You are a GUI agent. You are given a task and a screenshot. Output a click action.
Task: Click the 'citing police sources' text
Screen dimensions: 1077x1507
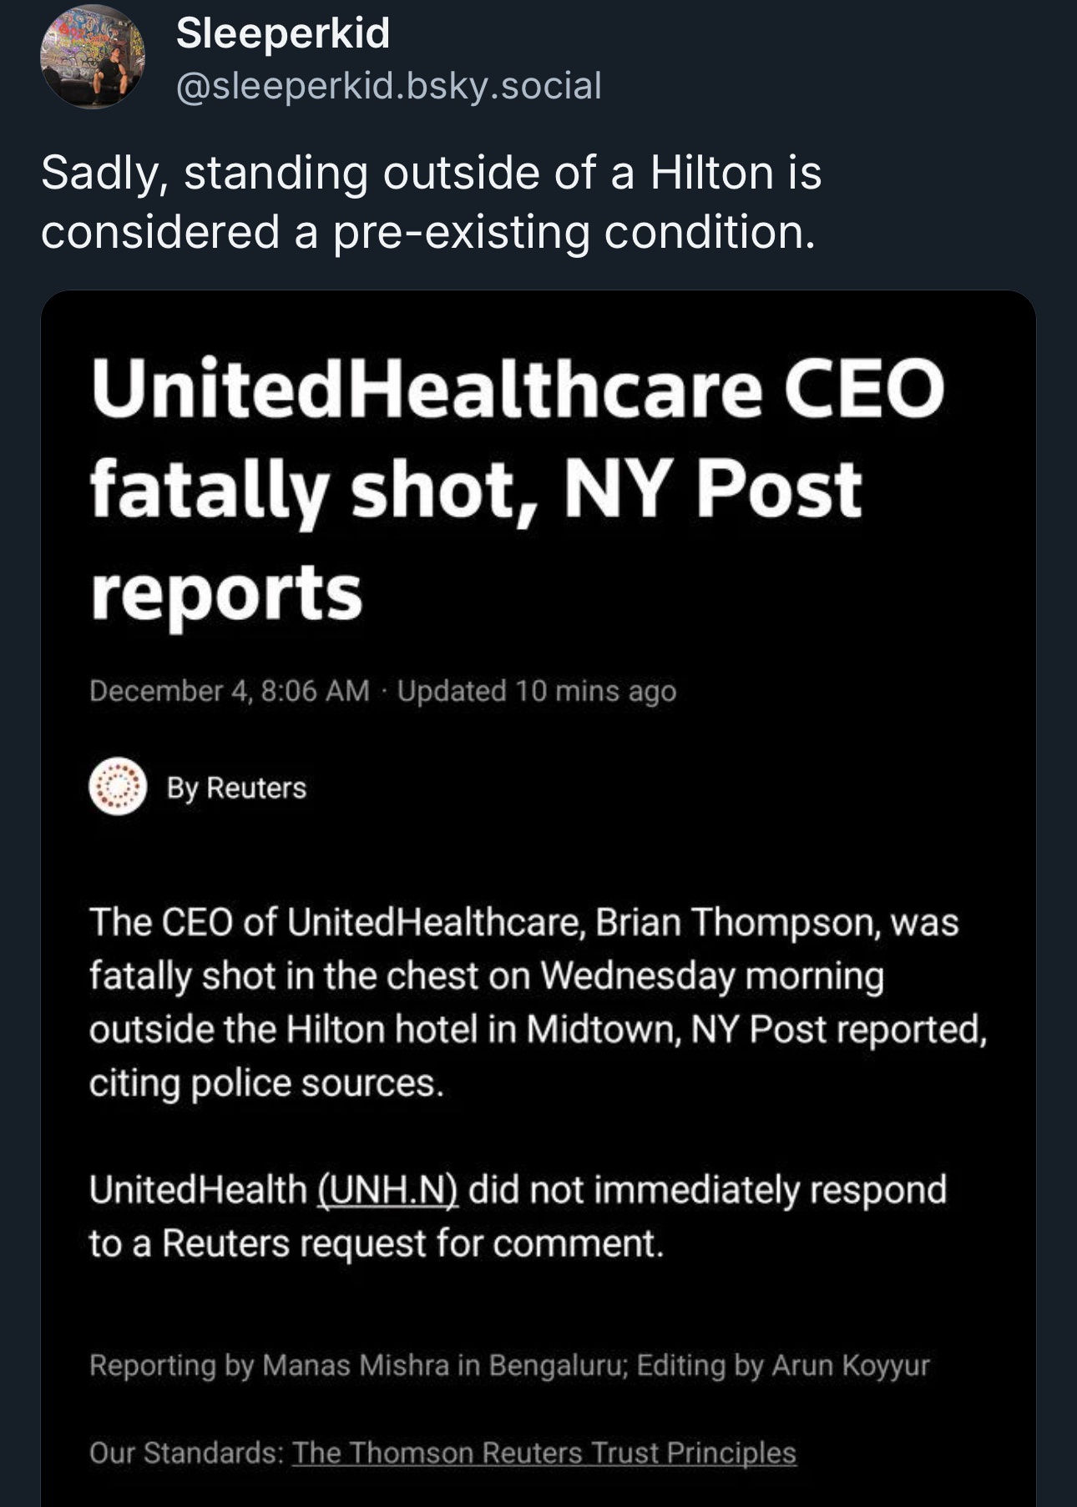coord(266,1083)
